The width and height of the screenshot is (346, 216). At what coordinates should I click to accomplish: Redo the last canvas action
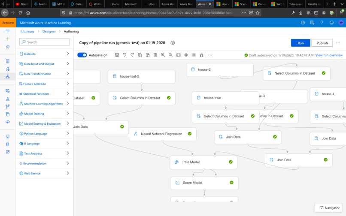[x=132, y=55]
